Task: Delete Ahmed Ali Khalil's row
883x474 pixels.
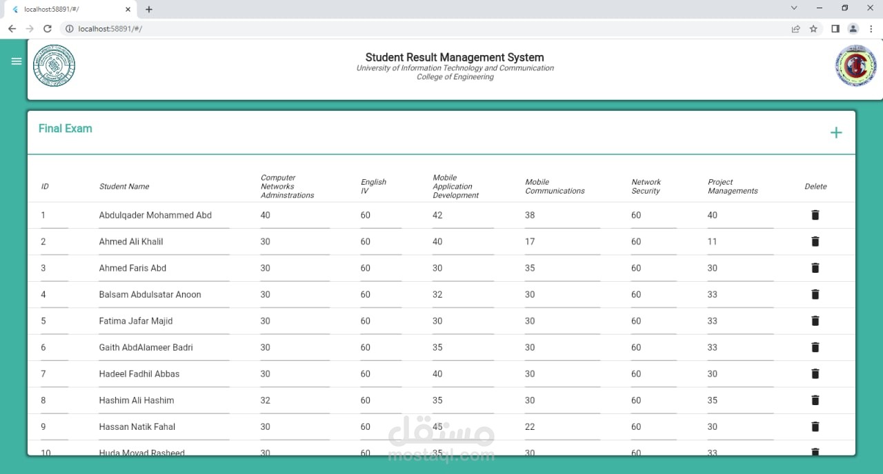Action: click(x=815, y=242)
